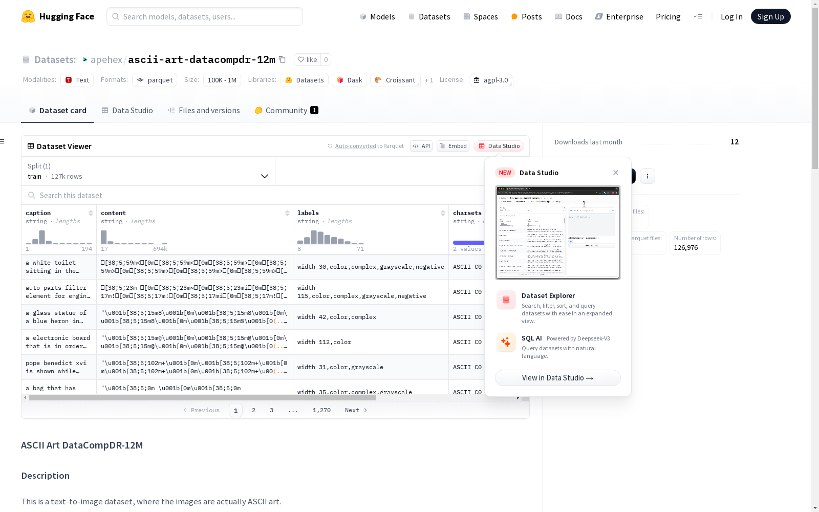Click the agpl-3.0 license tag

[491, 80]
